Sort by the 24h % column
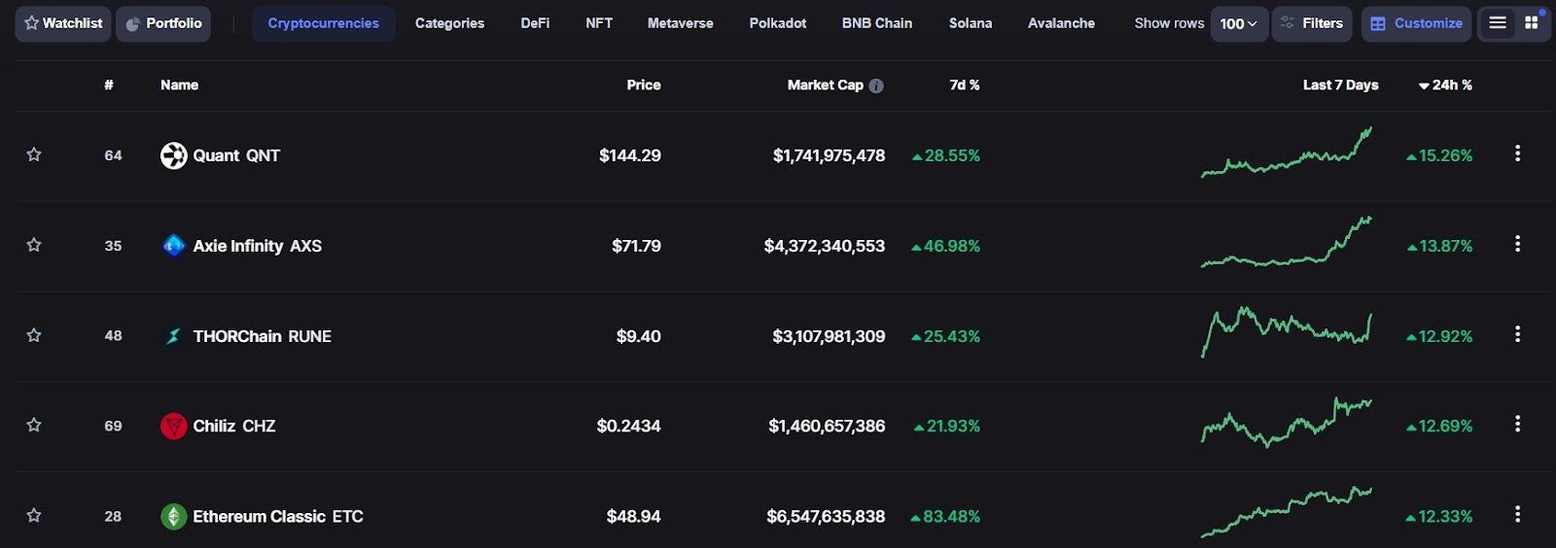Image resolution: width=1556 pixels, height=548 pixels. click(x=1445, y=86)
